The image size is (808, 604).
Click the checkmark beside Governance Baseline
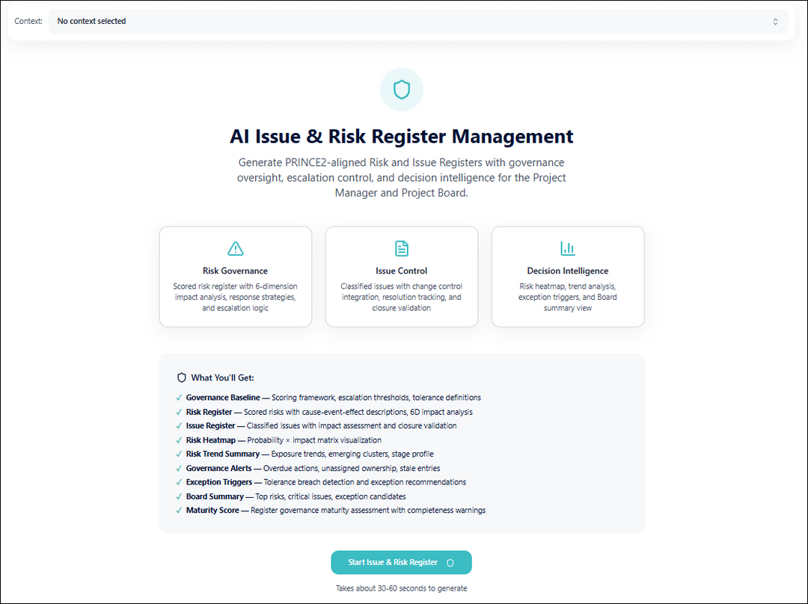pos(178,397)
